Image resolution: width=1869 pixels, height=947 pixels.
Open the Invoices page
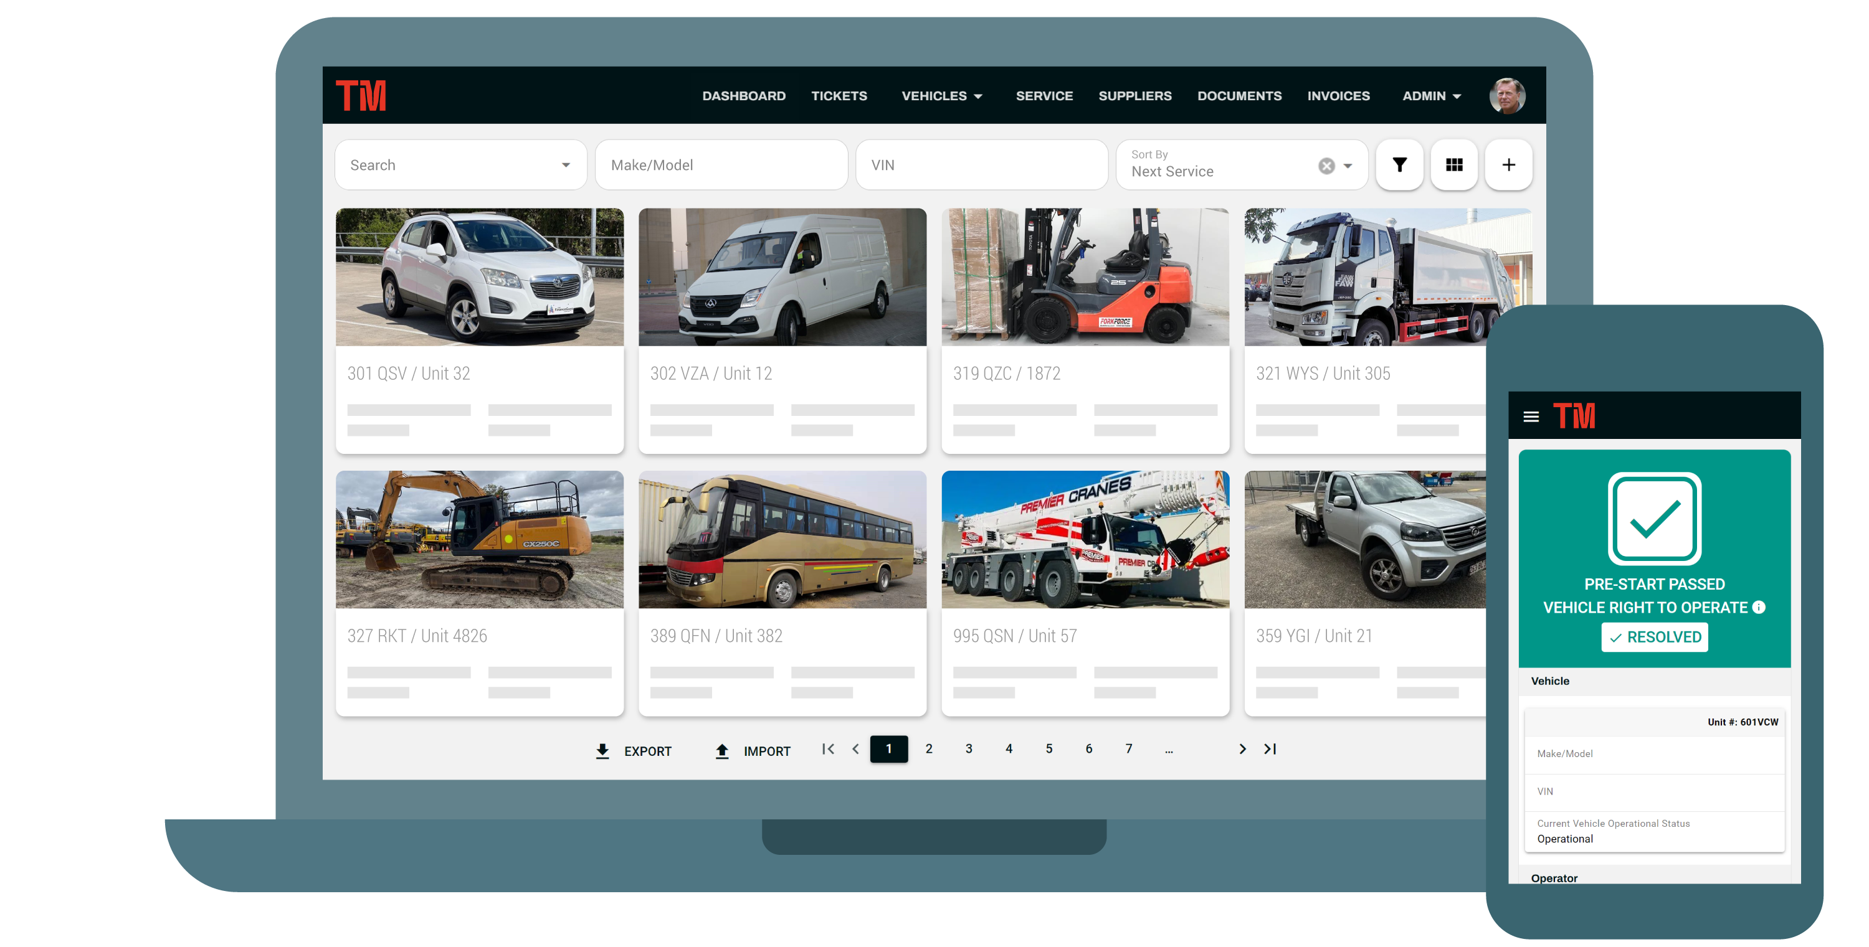coord(1338,95)
